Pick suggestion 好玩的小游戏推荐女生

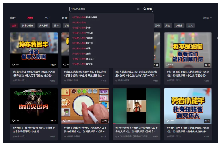(84, 59)
